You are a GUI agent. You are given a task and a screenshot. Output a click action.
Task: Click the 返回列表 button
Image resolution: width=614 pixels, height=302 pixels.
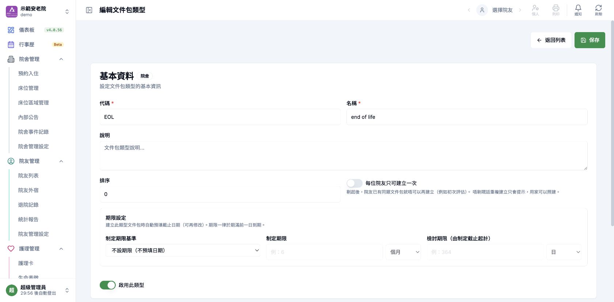(551, 40)
